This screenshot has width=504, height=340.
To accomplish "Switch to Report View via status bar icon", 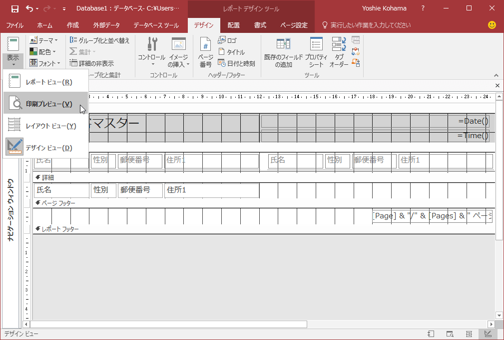I will point(431,334).
